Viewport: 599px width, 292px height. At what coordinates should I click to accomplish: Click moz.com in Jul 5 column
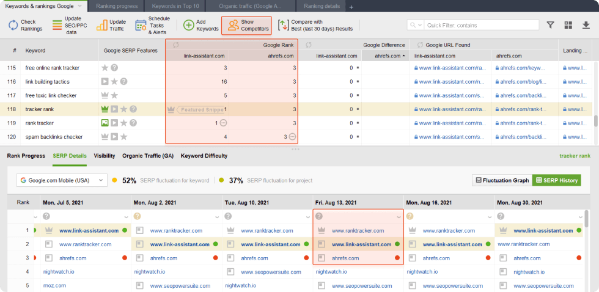[54, 285]
